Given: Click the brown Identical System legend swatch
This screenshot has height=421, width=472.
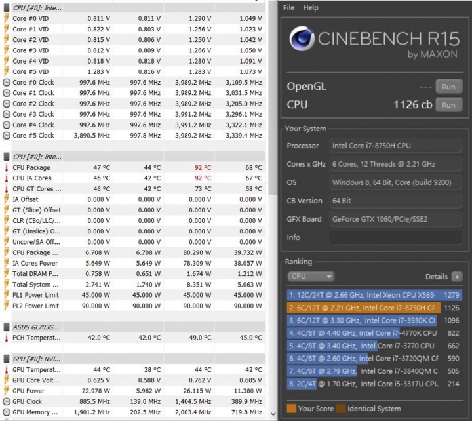Looking at the screenshot, I should coord(341,409).
